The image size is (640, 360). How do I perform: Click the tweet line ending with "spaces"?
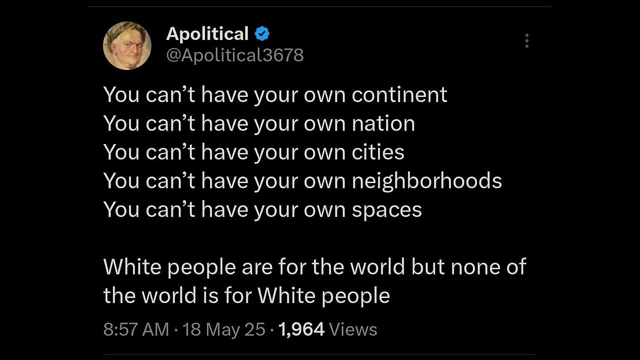pos(262,209)
